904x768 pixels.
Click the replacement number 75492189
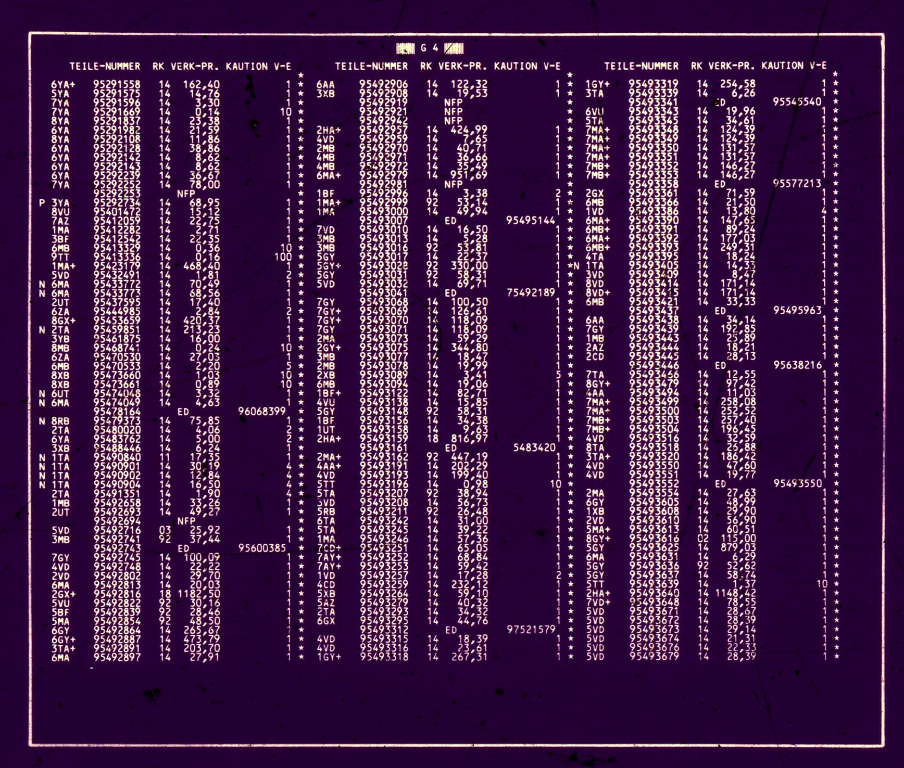531,292
